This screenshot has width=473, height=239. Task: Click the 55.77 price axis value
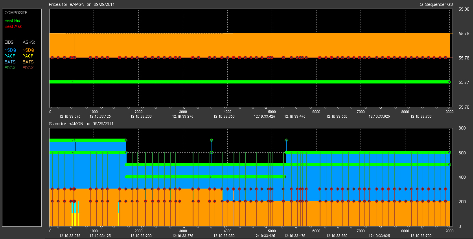coord(464,82)
